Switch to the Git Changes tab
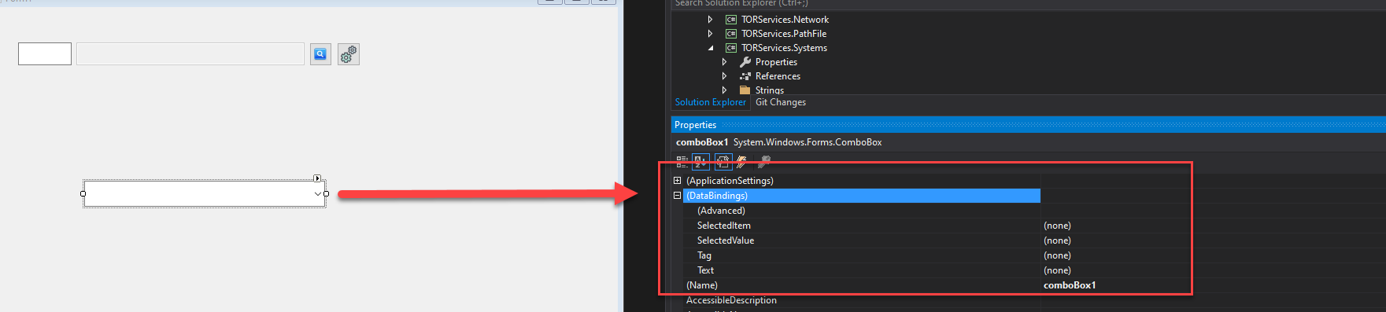The image size is (1386, 312). [781, 102]
